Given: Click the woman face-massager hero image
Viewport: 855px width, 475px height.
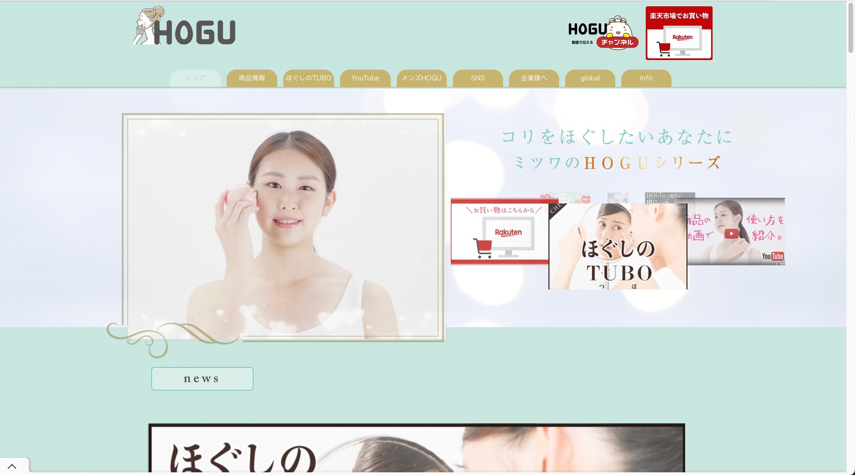Looking at the screenshot, I should click(x=283, y=227).
